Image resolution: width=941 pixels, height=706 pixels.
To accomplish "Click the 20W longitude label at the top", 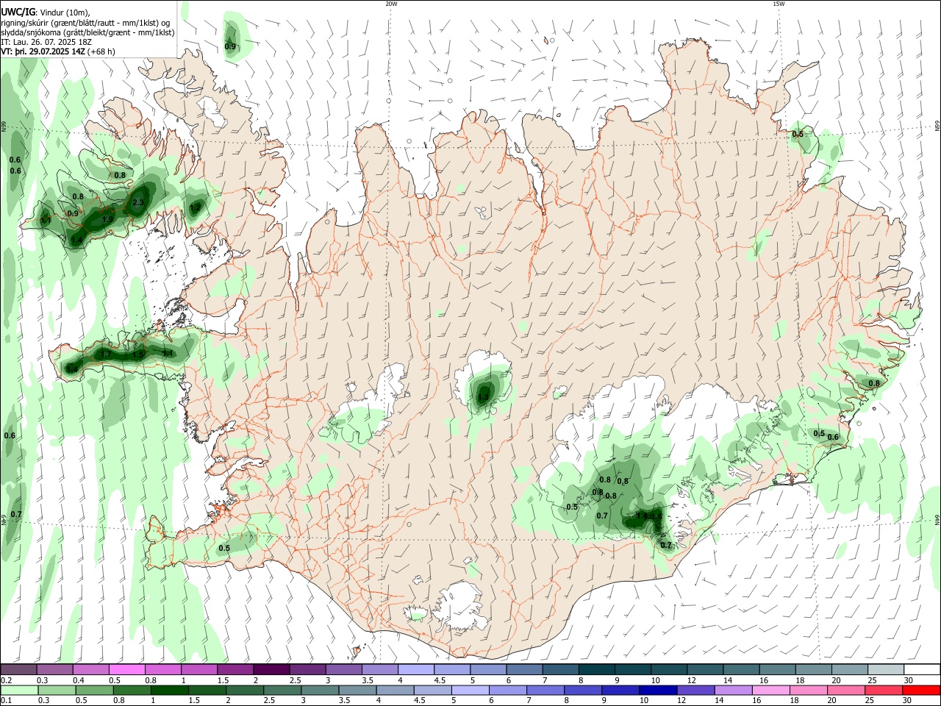I will point(391,3).
